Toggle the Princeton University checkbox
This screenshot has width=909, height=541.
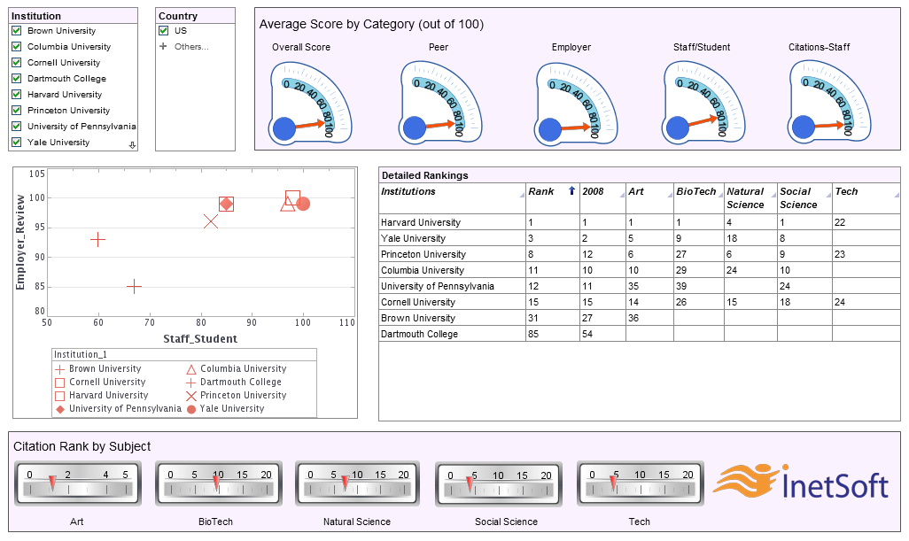click(17, 110)
